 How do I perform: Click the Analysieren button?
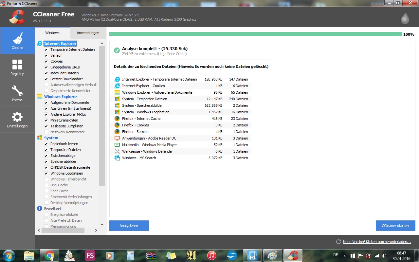click(x=129, y=226)
